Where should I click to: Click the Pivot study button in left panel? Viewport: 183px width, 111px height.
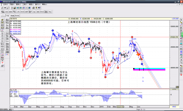7,41
